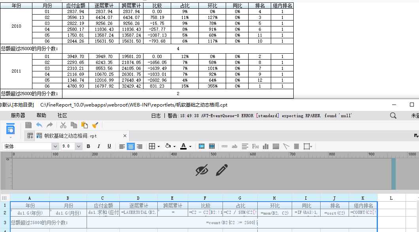Open the blue template preview icon
Viewport: 419px width, 232px height.
(x=10, y=129)
